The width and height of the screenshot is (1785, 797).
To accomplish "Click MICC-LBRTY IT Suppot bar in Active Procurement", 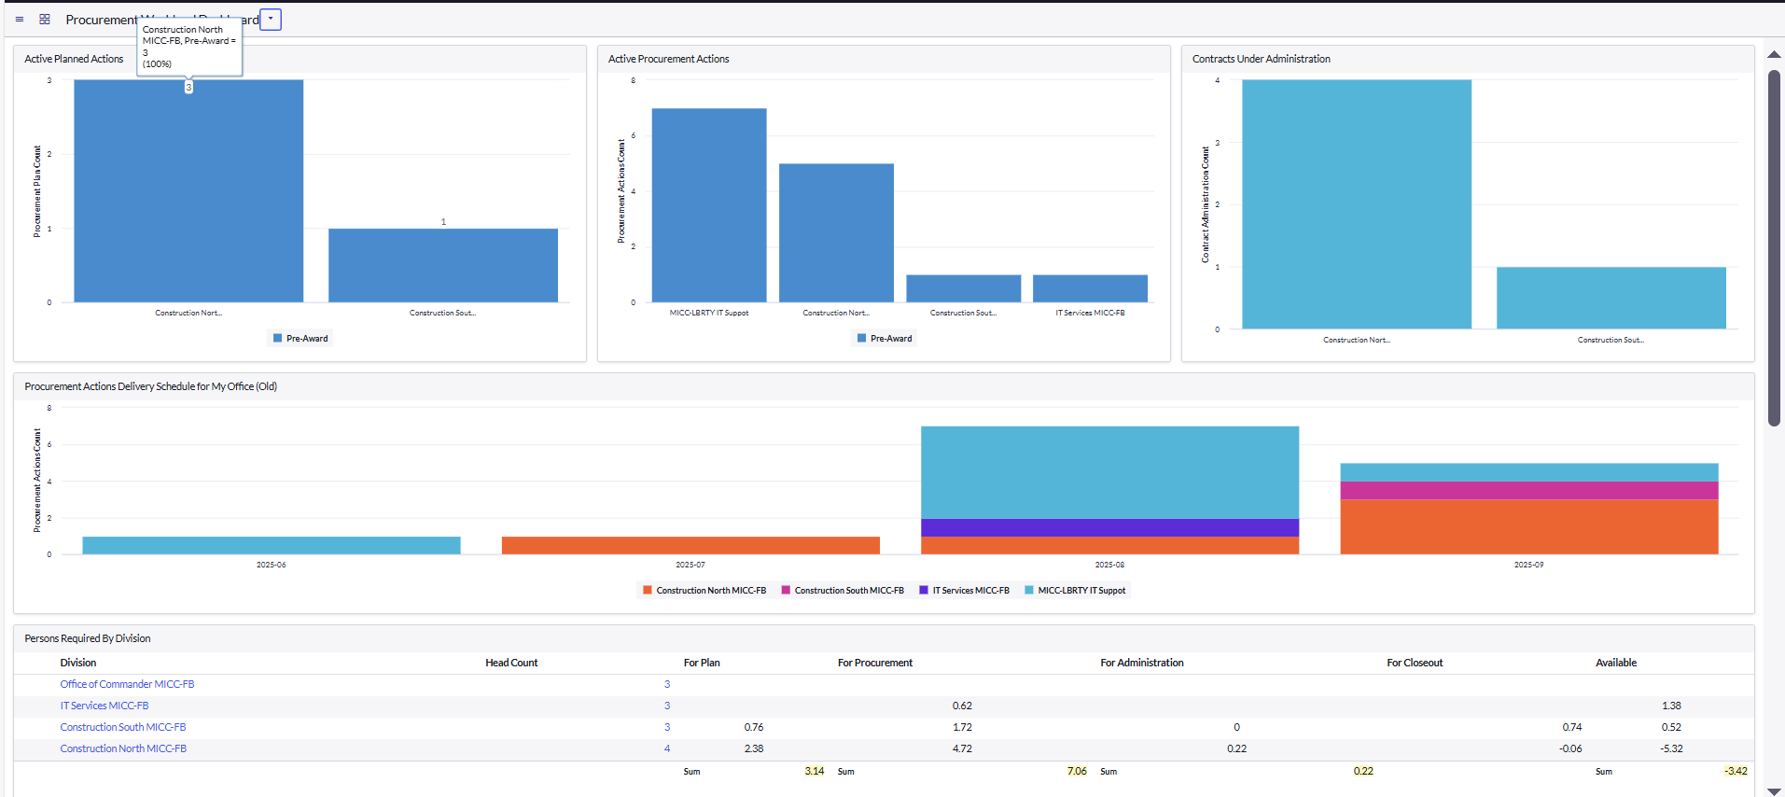I will click(x=709, y=205).
